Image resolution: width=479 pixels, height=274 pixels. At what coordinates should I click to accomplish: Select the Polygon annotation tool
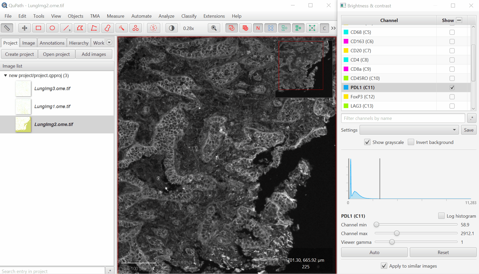point(80,28)
